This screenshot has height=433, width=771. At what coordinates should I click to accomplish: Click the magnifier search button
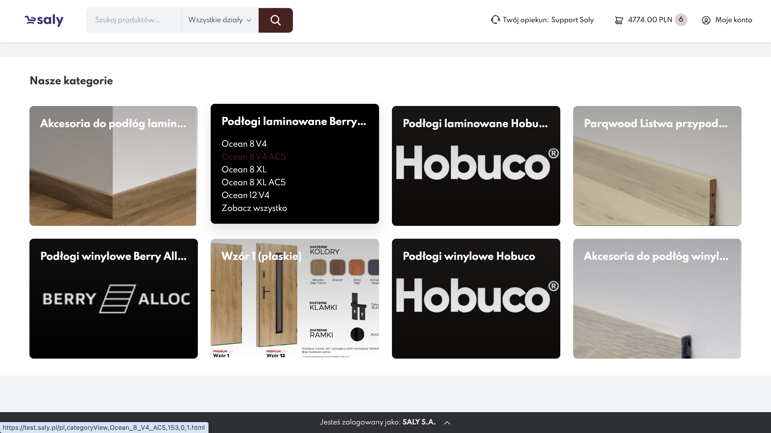(275, 20)
